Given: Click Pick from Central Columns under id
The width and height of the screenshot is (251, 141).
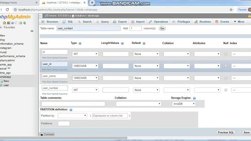Looking at the screenshot, I should (55, 58).
